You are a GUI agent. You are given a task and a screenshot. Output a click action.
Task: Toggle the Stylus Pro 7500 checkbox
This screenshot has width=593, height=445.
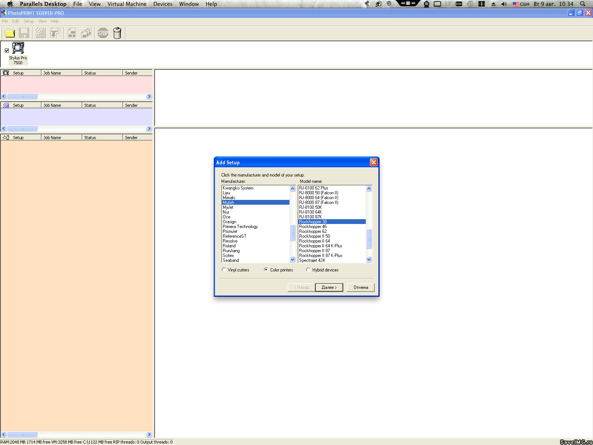pyautogui.click(x=7, y=50)
